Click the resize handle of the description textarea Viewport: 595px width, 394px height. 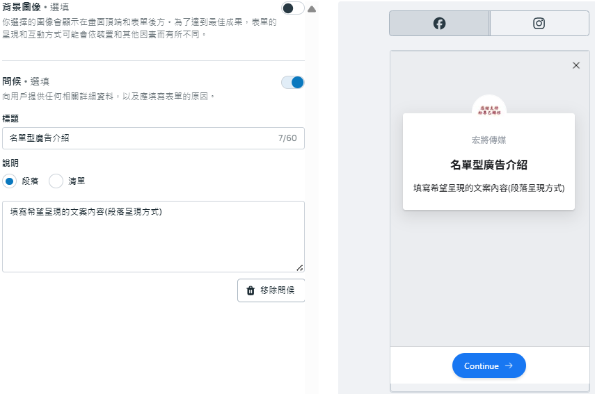pos(299,267)
